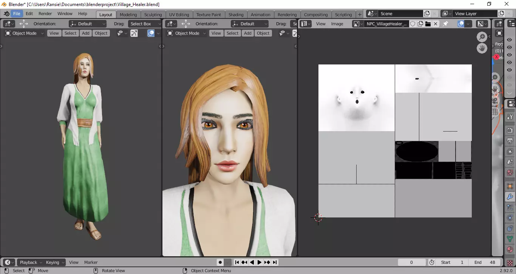This screenshot has height=274, width=516.
Task: Click the pan hand gizmo in the image editor
Action: coord(482,48)
